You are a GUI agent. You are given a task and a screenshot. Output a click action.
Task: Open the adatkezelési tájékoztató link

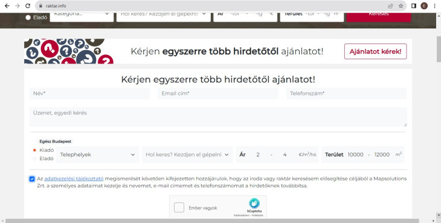point(74,178)
